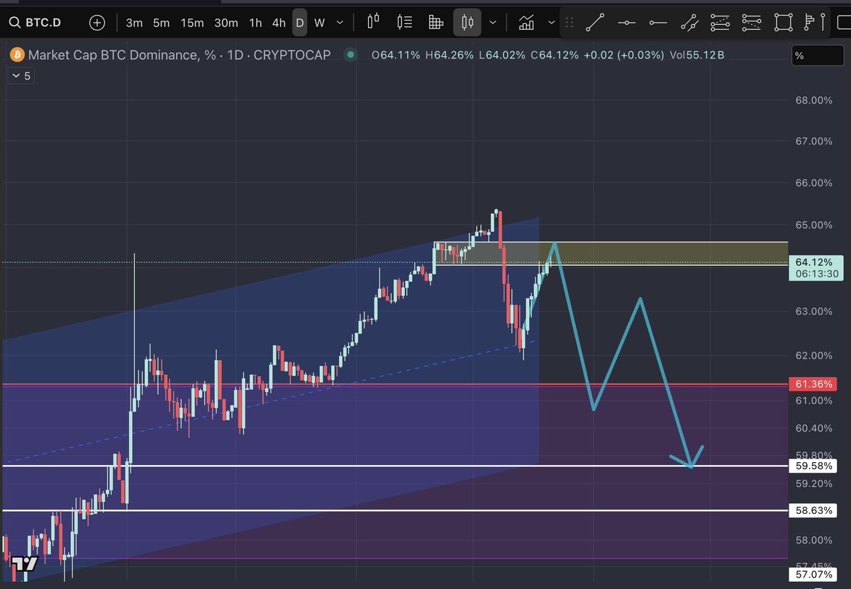The image size is (851, 589).
Task: Click the 68.00% price scale label
Action: click(814, 101)
